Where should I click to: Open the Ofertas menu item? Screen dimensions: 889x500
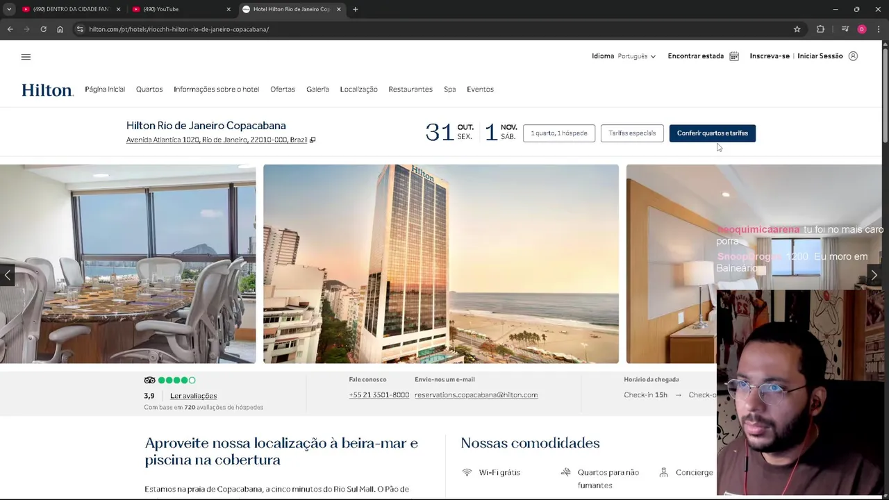click(283, 90)
